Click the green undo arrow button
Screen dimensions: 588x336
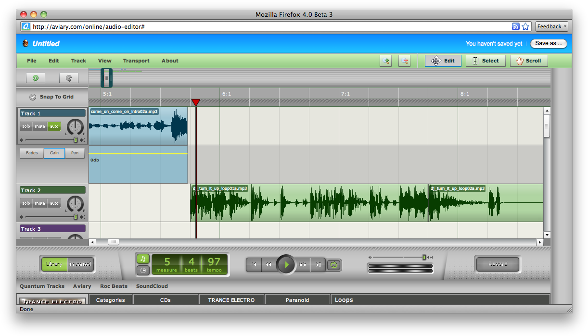pos(36,78)
